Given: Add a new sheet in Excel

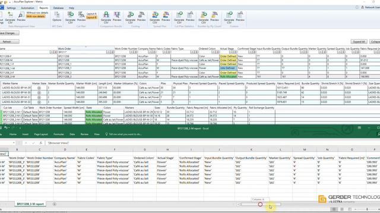Looking at the screenshot, I should 54,204.
